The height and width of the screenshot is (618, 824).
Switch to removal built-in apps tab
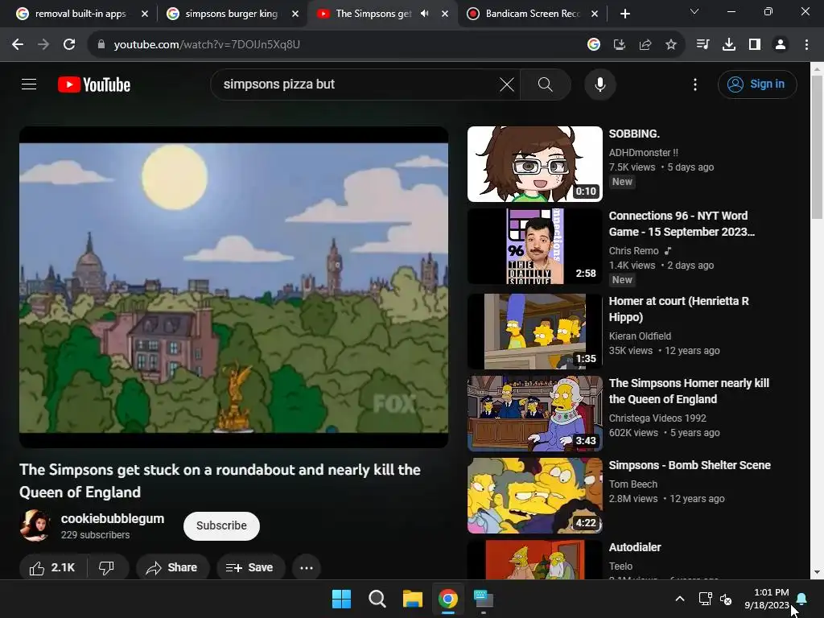click(x=81, y=14)
